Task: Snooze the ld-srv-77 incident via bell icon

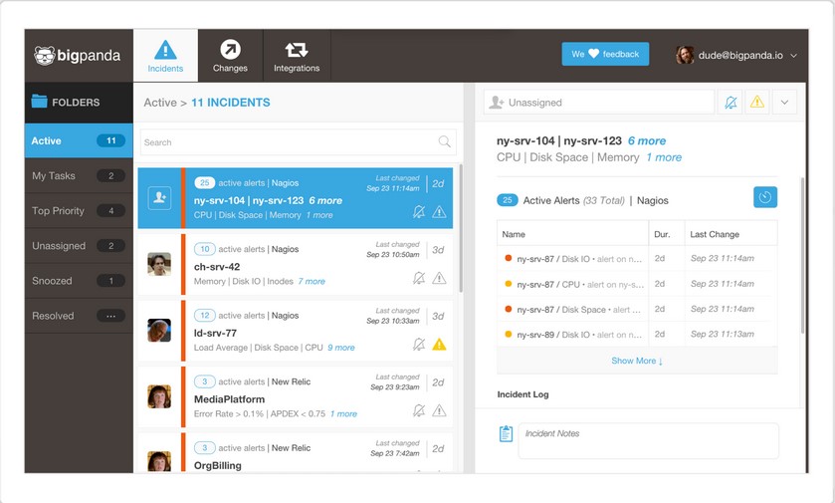Action: click(419, 345)
